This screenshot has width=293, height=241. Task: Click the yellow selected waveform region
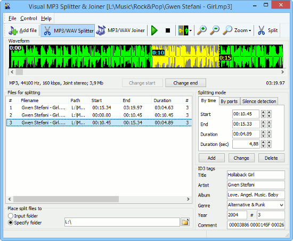185,56
